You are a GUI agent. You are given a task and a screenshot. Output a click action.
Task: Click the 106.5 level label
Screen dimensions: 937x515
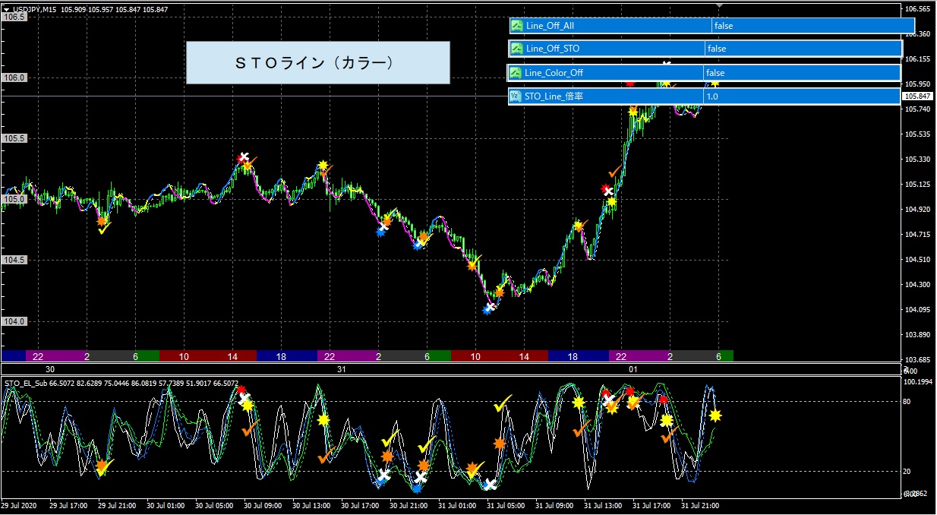tap(14, 17)
